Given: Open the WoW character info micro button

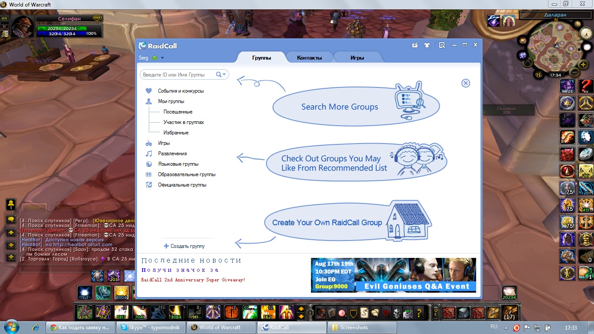Looking at the screenshot, I should [x=320, y=312].
